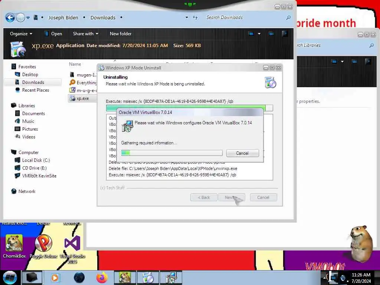Refresh the Downloads folder view

(195, 17)
